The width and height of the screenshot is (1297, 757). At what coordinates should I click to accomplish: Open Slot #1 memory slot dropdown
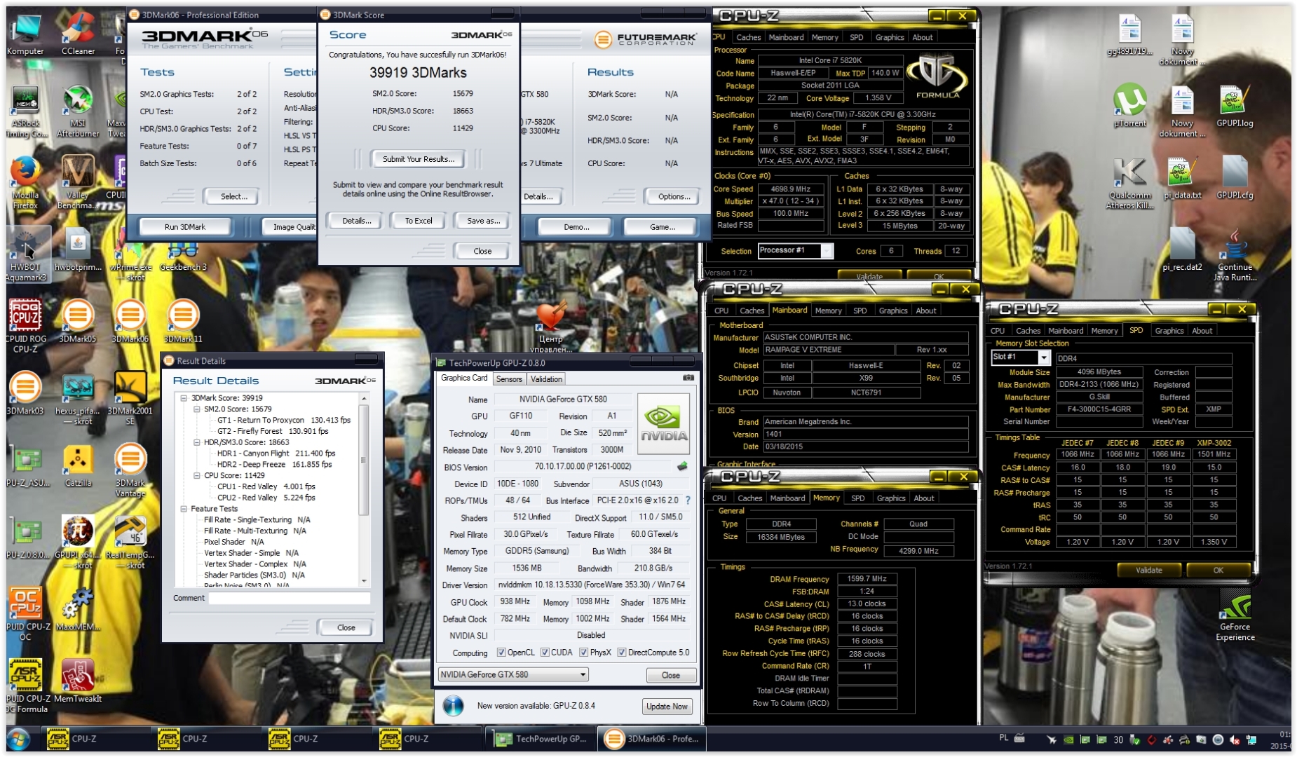(1021, 357)
